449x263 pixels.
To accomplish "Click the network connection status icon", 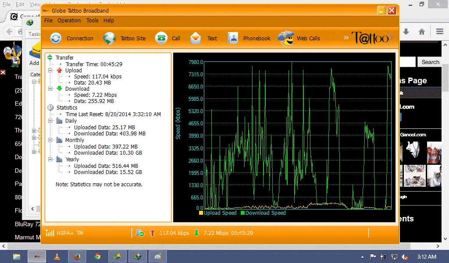I will [140, 233].
